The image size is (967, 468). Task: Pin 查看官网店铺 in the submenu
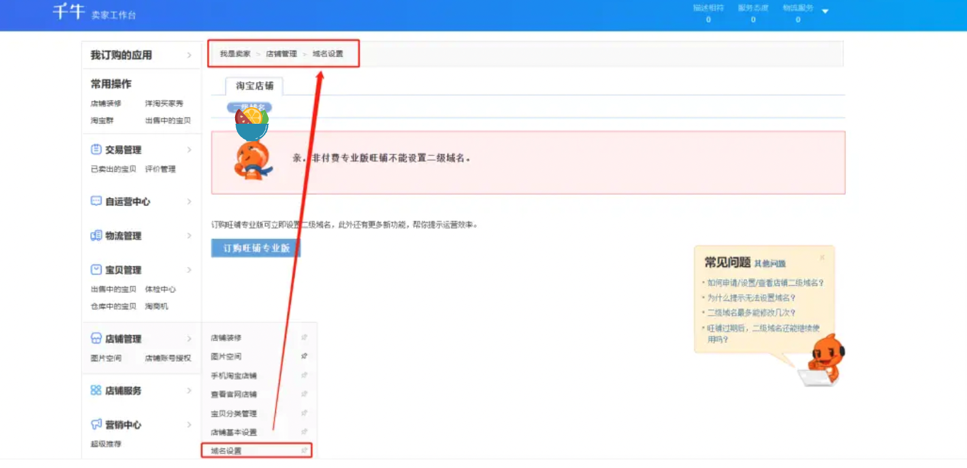click(304, 394)
